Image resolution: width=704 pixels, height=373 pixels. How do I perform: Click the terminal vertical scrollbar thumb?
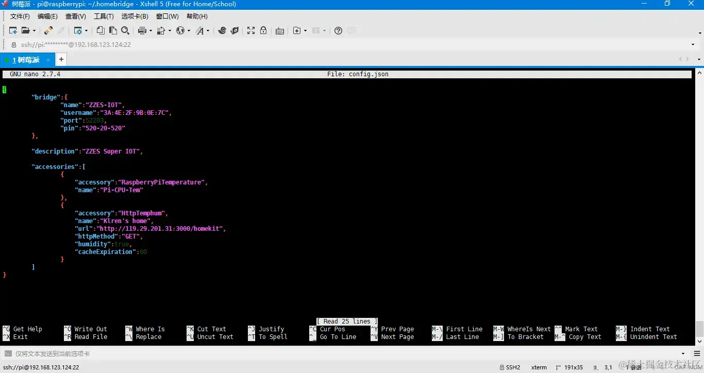coord(699,328)
